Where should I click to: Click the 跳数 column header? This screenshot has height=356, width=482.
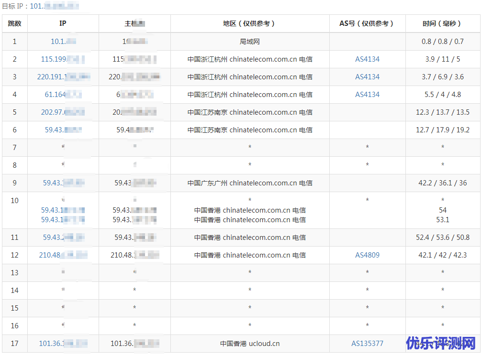15,23
